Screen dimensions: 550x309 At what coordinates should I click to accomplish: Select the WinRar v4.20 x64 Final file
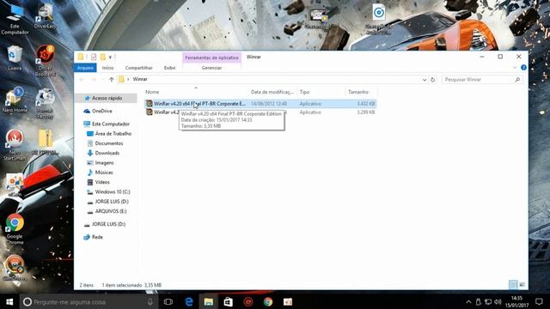click(260, 104)
